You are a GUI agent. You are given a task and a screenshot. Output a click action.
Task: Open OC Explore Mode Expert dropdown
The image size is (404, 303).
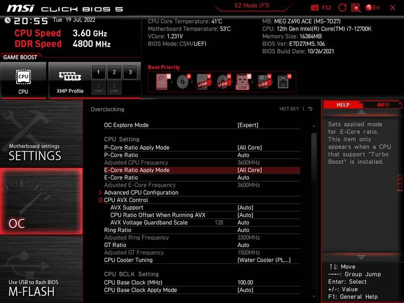pyautogui.click(x=248, y=125)
